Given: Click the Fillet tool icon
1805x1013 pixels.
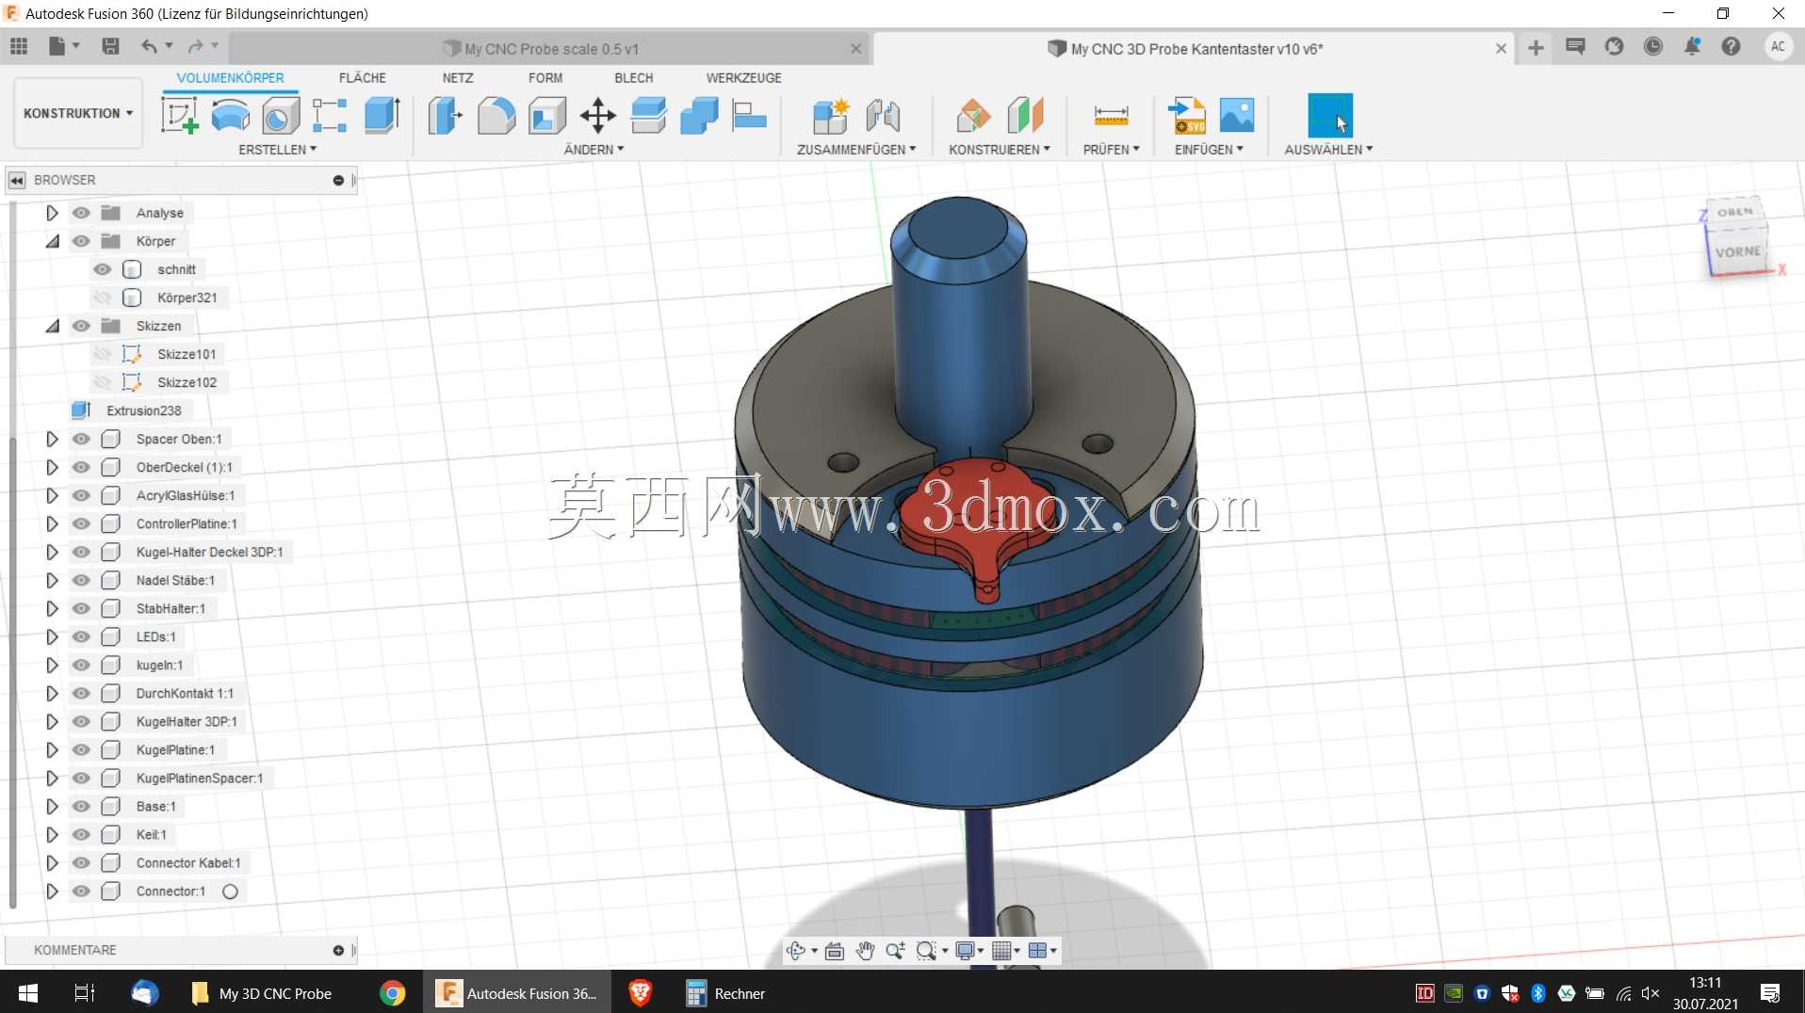Looking at the screenshot, I should click(496, 115).
